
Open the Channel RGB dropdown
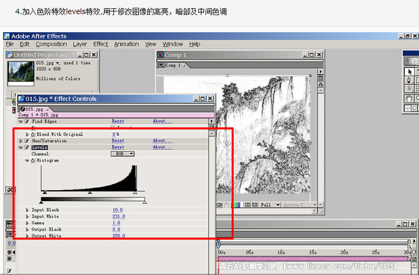tap(123, 154)
